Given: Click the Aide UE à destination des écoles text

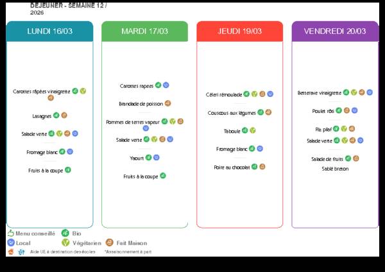Looking at the screenshot, I should tap(62, 253).
